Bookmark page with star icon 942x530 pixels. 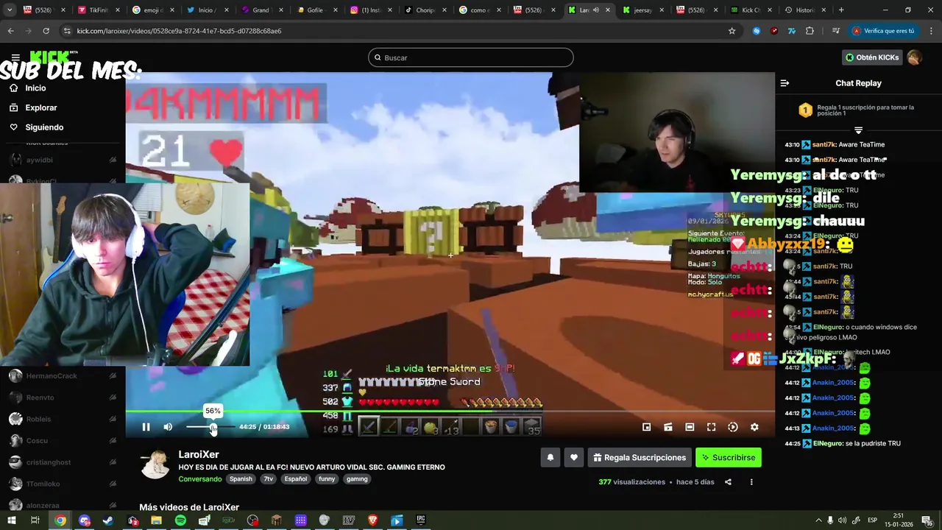[x=732, y=31]
